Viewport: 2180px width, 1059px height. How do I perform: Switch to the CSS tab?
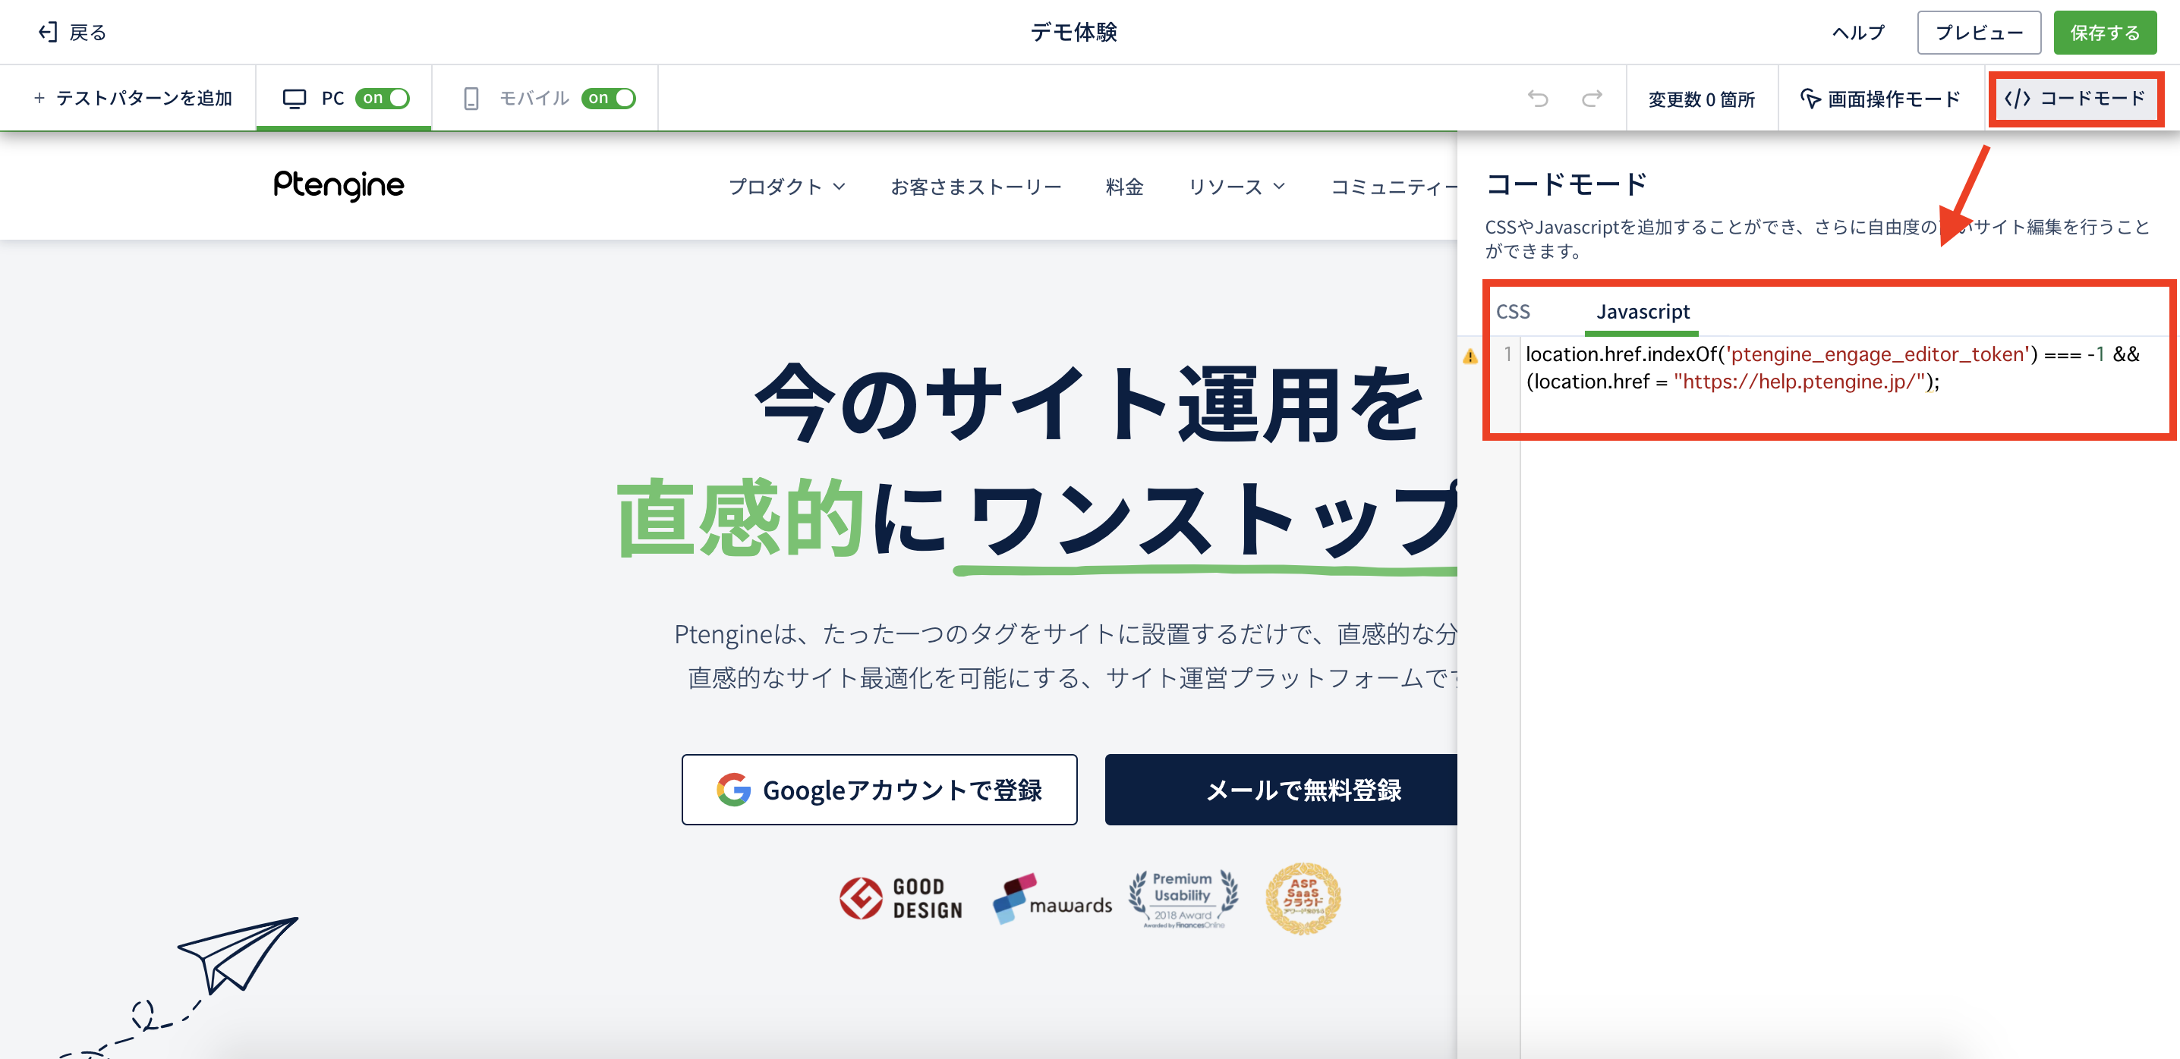(1513, 311)
